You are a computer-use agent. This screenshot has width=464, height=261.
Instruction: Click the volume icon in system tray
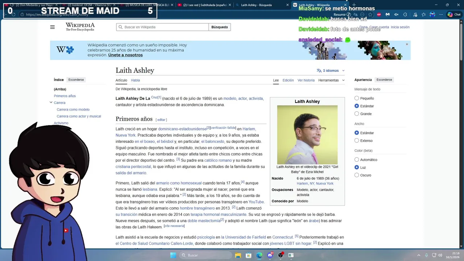(440, 255)
